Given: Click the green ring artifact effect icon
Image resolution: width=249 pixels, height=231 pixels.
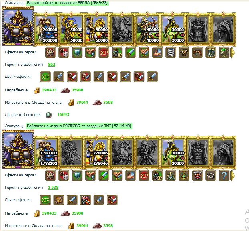Looking at the screenshot, I should (x=224, y=53).
